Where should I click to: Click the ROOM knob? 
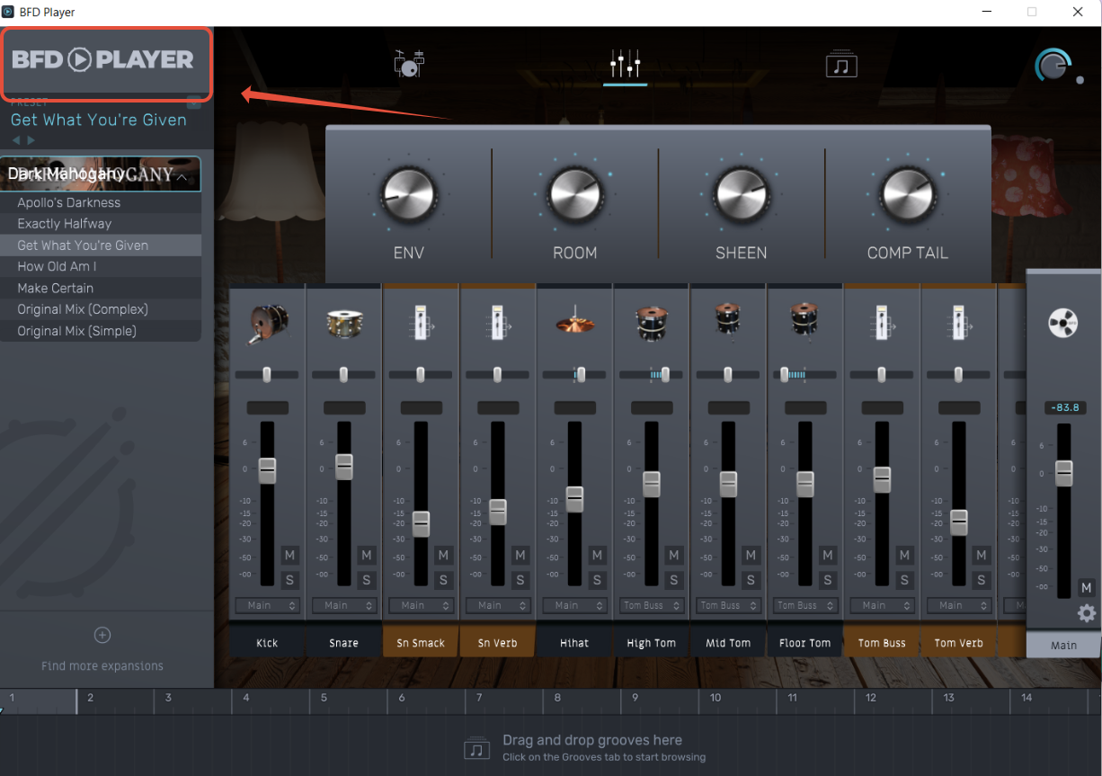coord(575,194)
